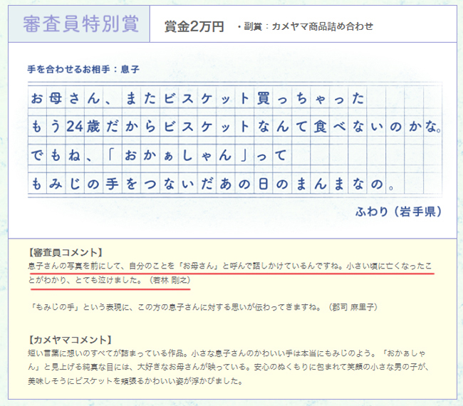Click the line お母さん、またビスケット買っちゃった
Image resolution: width=463 pixels, height=406 pixels.
(x=197, y=98)
